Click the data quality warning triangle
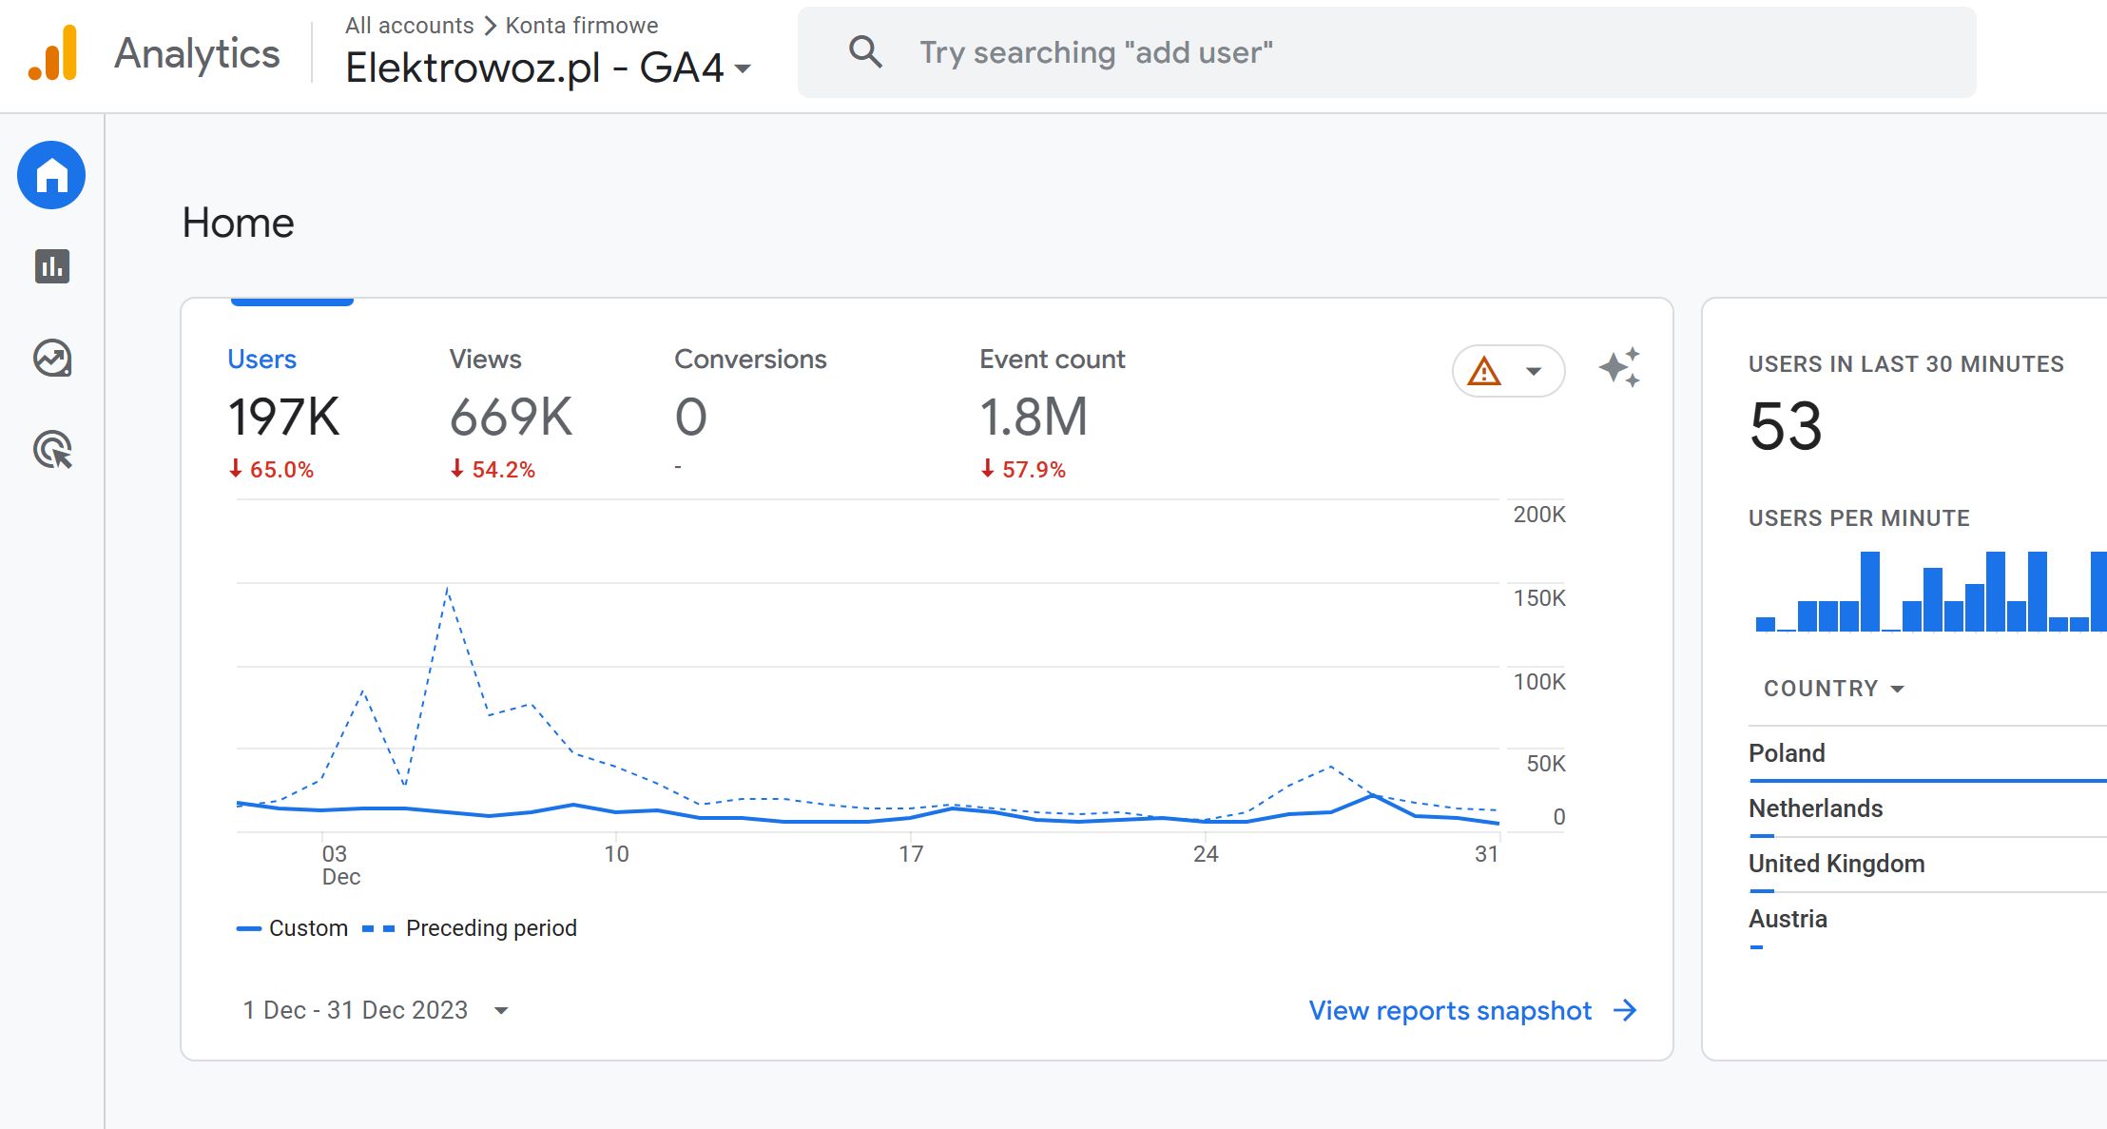The width and height of the screenshot is (2107, 1129). [1483, 371]
